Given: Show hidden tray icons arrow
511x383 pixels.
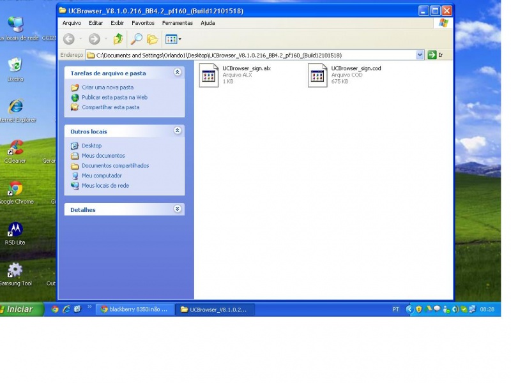Looking at the screenshot, I should (409, 310).
